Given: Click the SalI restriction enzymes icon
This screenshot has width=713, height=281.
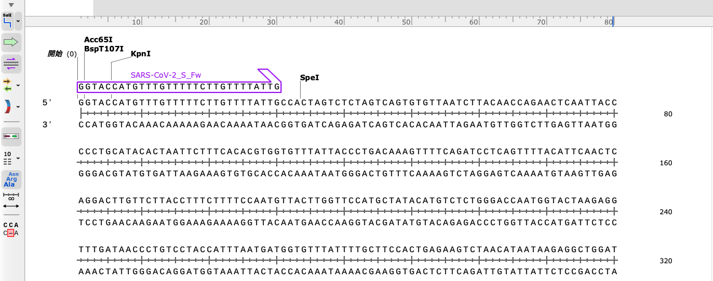Looking at the screenshot, I should tap(8, 21).
